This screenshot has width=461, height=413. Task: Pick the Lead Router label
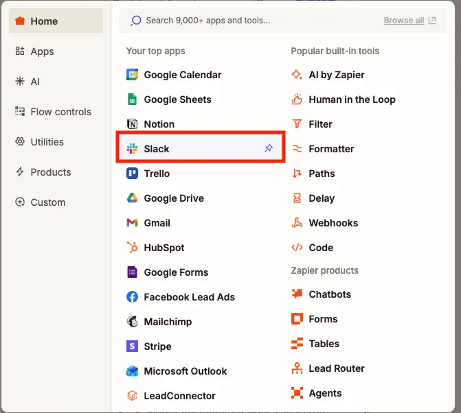(337, 368)
